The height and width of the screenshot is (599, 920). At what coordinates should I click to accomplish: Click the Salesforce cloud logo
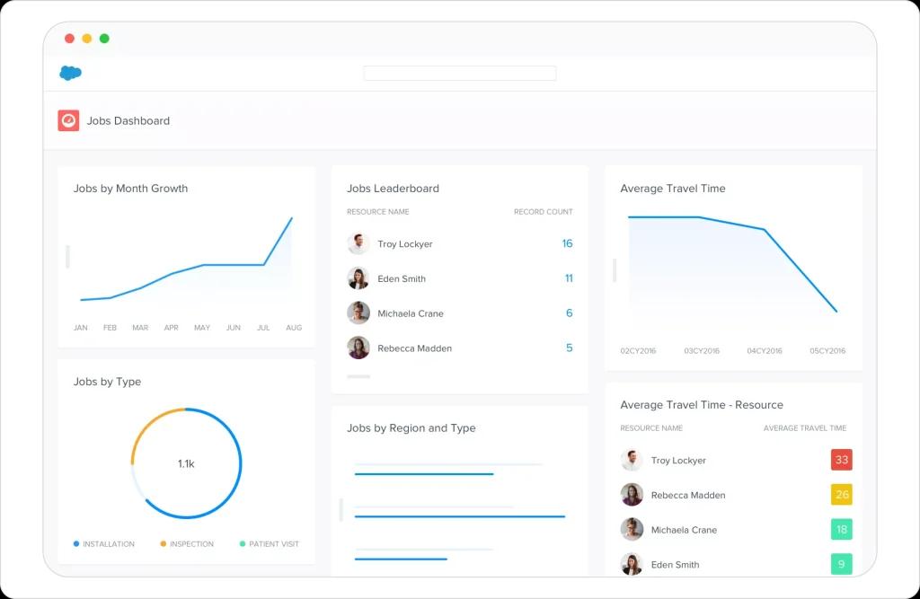coord(70,74)
